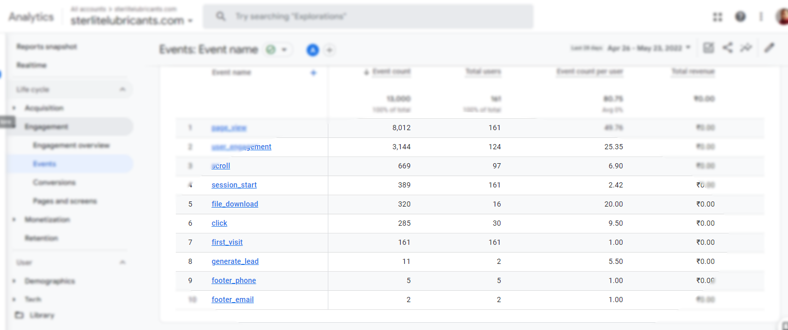Collapse the User section
Viewport: 788px width, 330px height.
pos(123,262)
